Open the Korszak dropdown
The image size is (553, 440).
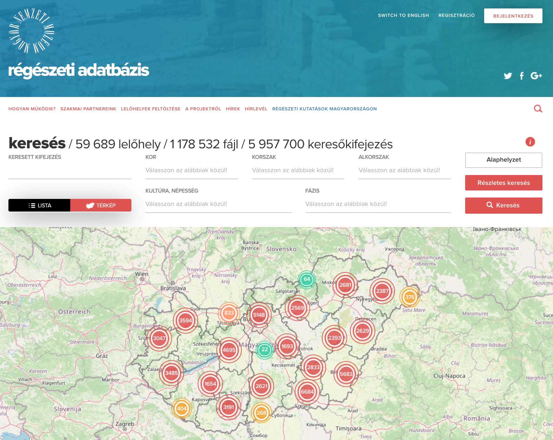[298, 170]
